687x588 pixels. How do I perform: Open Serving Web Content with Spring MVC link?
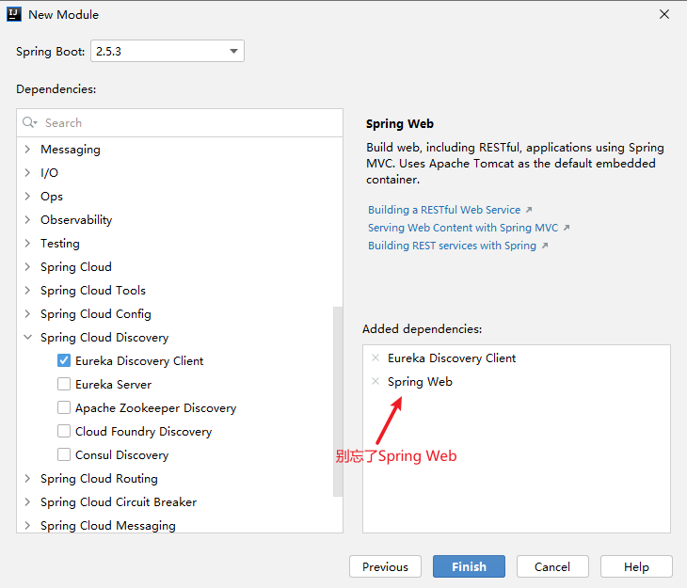click(463, 228)
